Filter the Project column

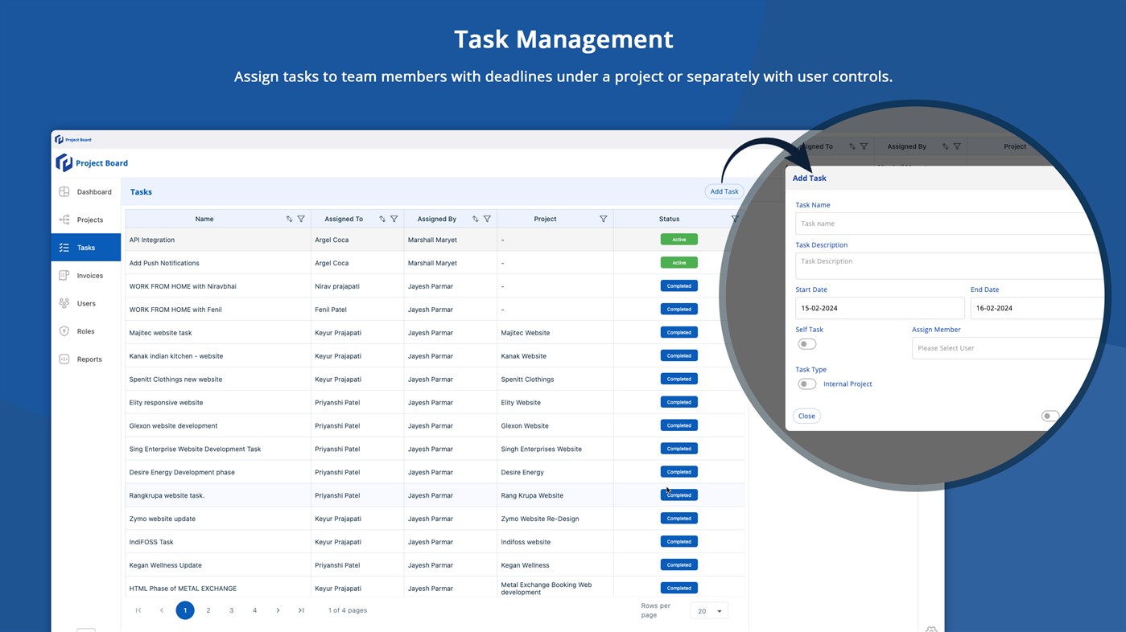(x=603, y=219)
